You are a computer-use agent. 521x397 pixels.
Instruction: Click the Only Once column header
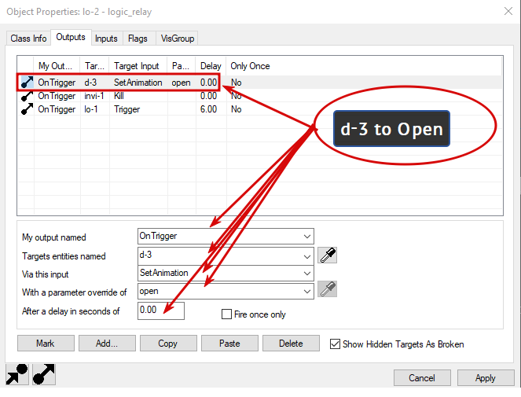click(x=250, y=66)
